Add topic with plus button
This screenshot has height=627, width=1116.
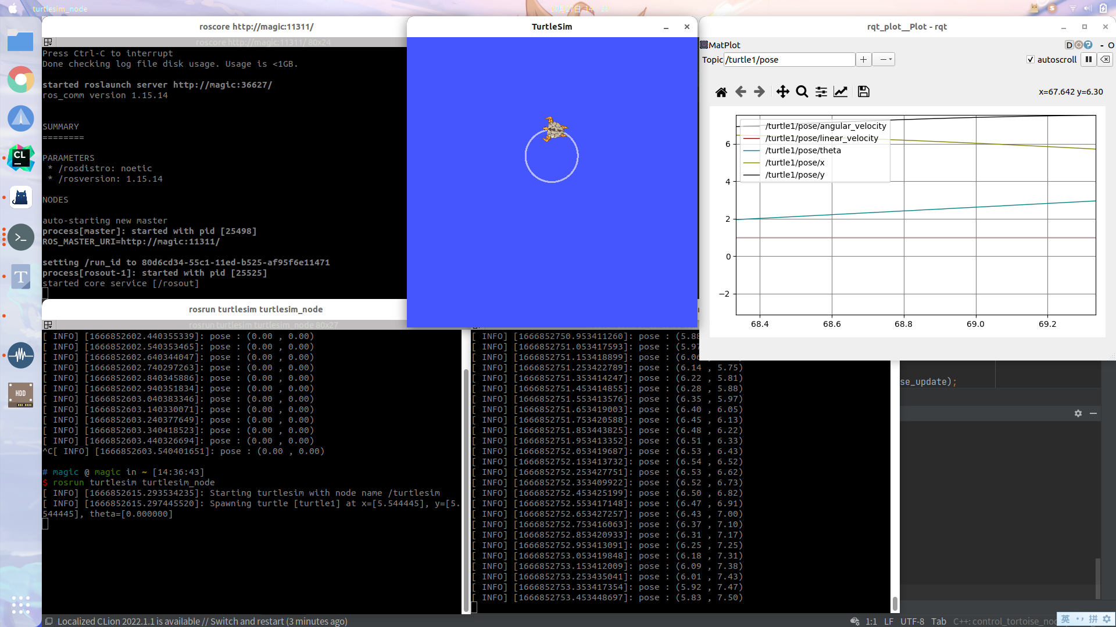click(863, 59)
